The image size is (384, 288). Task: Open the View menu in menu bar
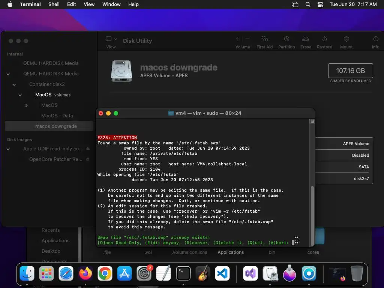coord(89,4)
